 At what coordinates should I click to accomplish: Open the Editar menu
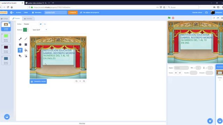26,12
